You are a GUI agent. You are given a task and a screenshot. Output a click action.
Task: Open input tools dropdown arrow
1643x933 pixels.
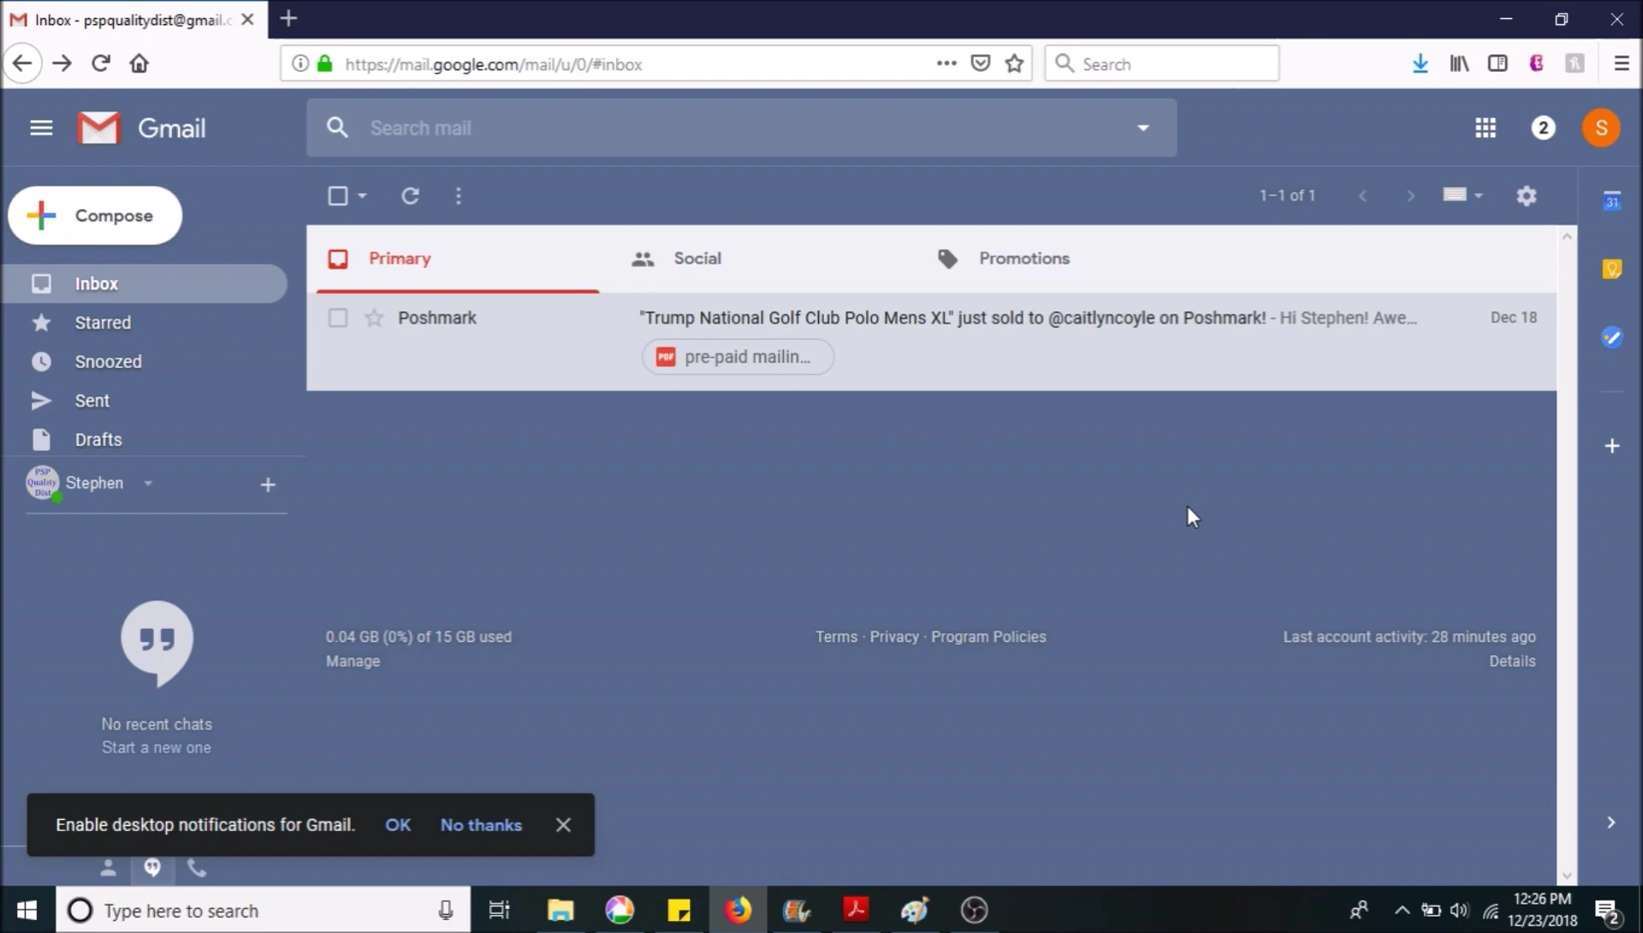point(1478,196)
